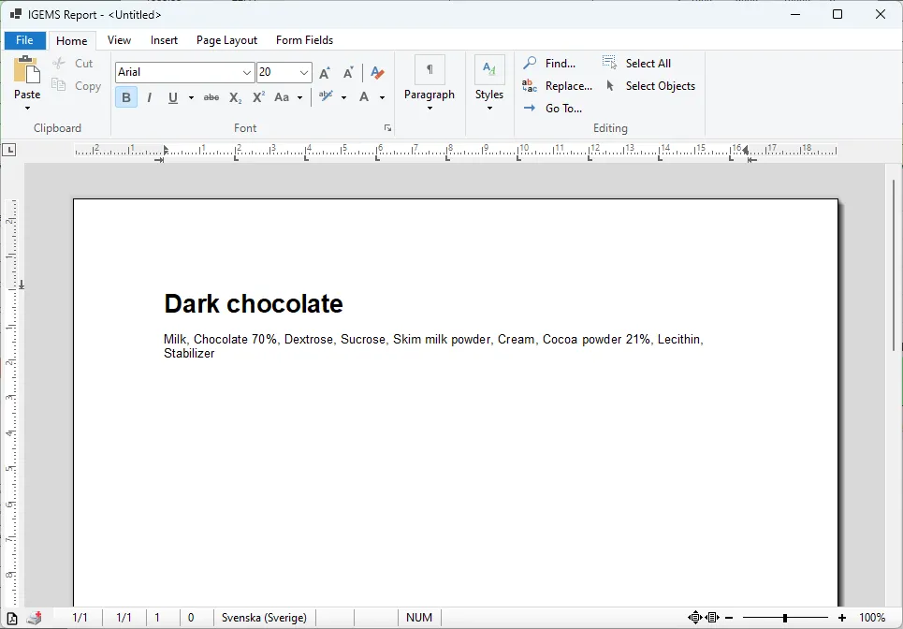Click the right indent marker on ruler
The width and height of the screenshot is (903, 629).
(745, 151)
